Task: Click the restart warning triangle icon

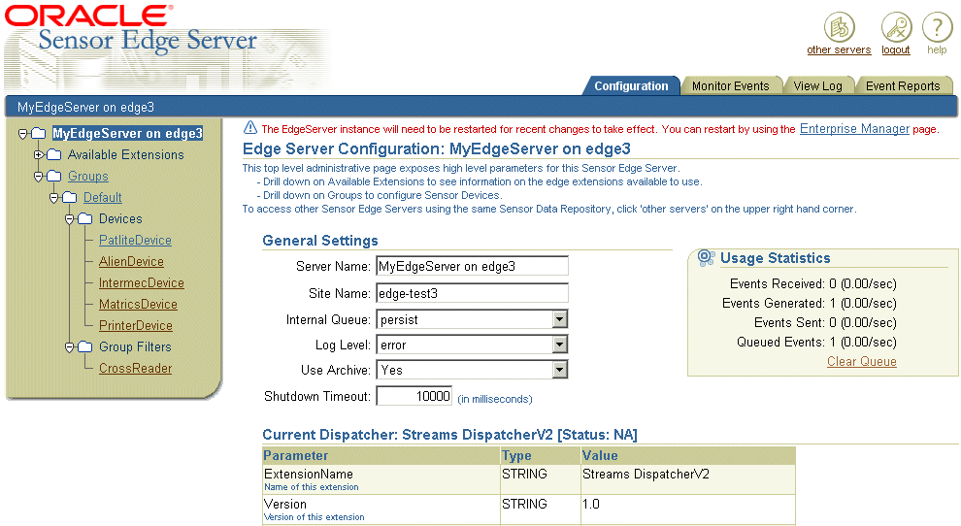Action: [250, 127]
